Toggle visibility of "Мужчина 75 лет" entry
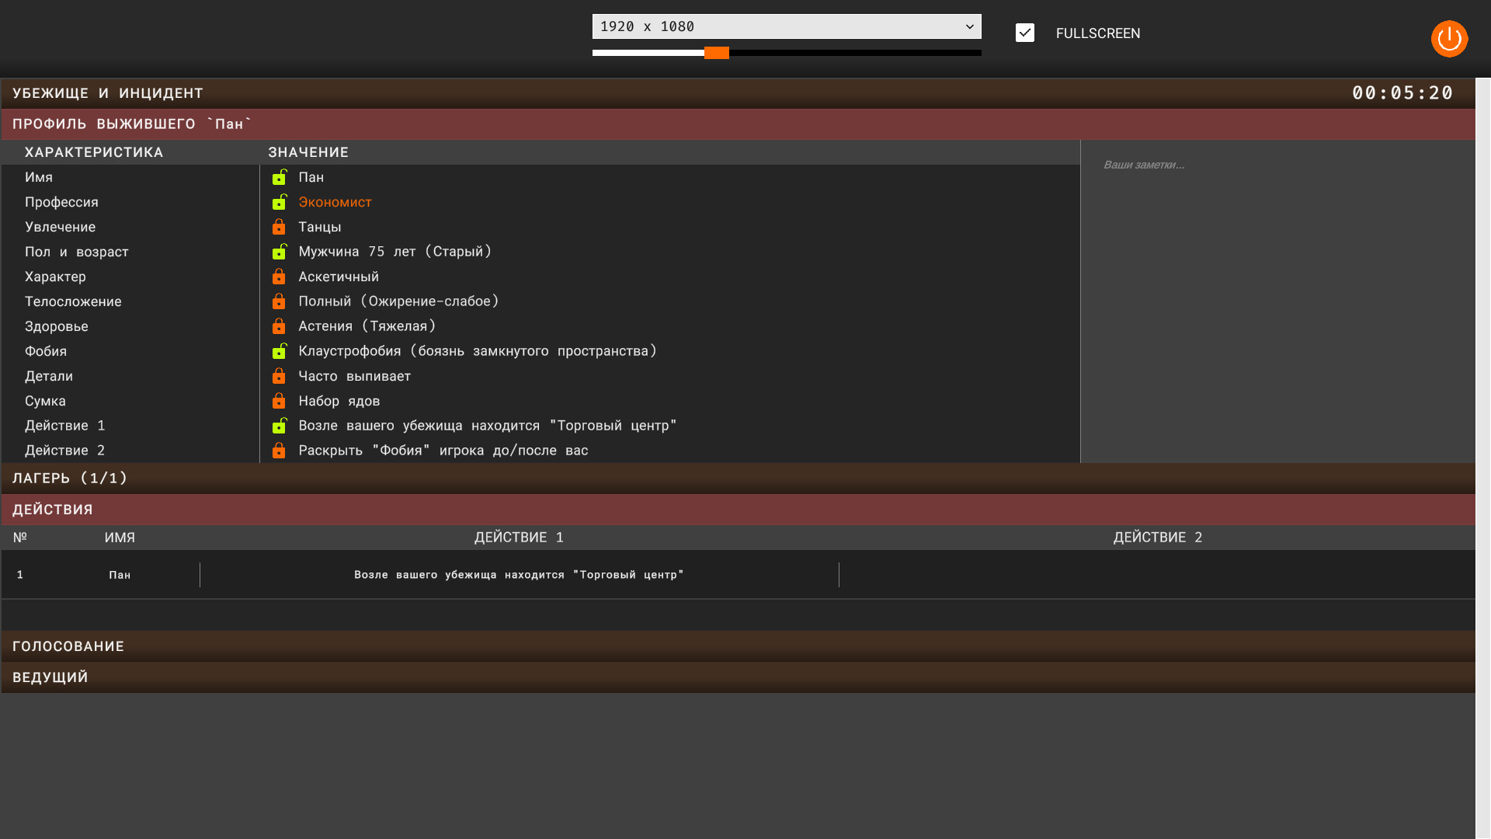The image size is (1491, 839). click(x=279, y=252)
